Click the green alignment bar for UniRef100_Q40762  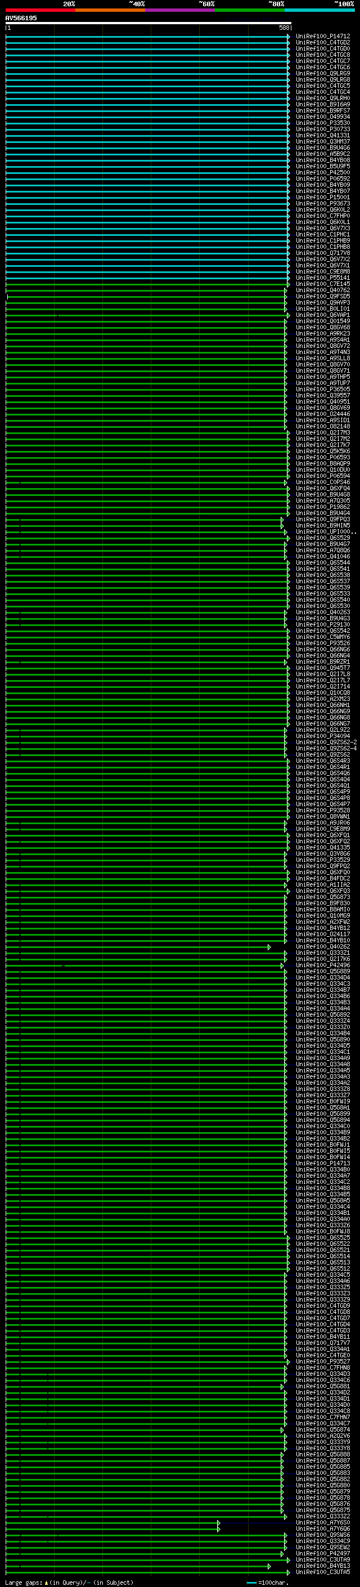tap(146, 290)
